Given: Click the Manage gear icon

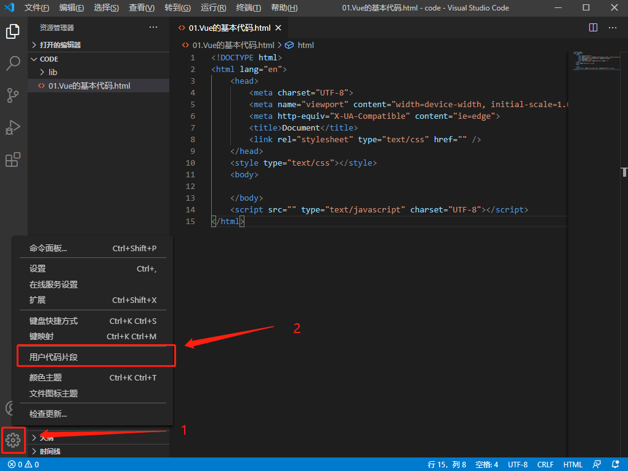Looking at the screenshot, I should pos(13,440).
